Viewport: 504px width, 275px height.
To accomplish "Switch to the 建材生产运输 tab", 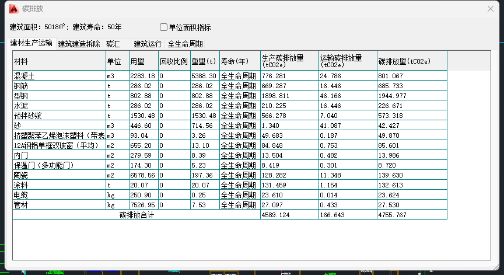I will [x=32, y=43].
